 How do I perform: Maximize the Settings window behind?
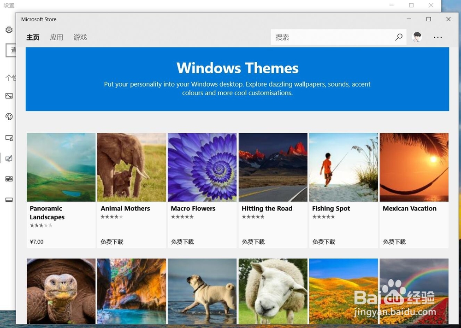point(411,5)
